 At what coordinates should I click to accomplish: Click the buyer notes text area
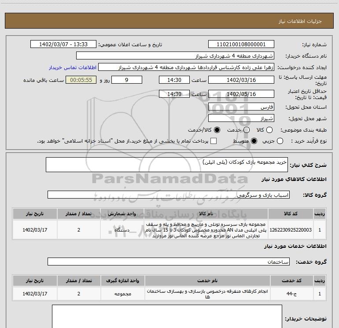[167, 316]
